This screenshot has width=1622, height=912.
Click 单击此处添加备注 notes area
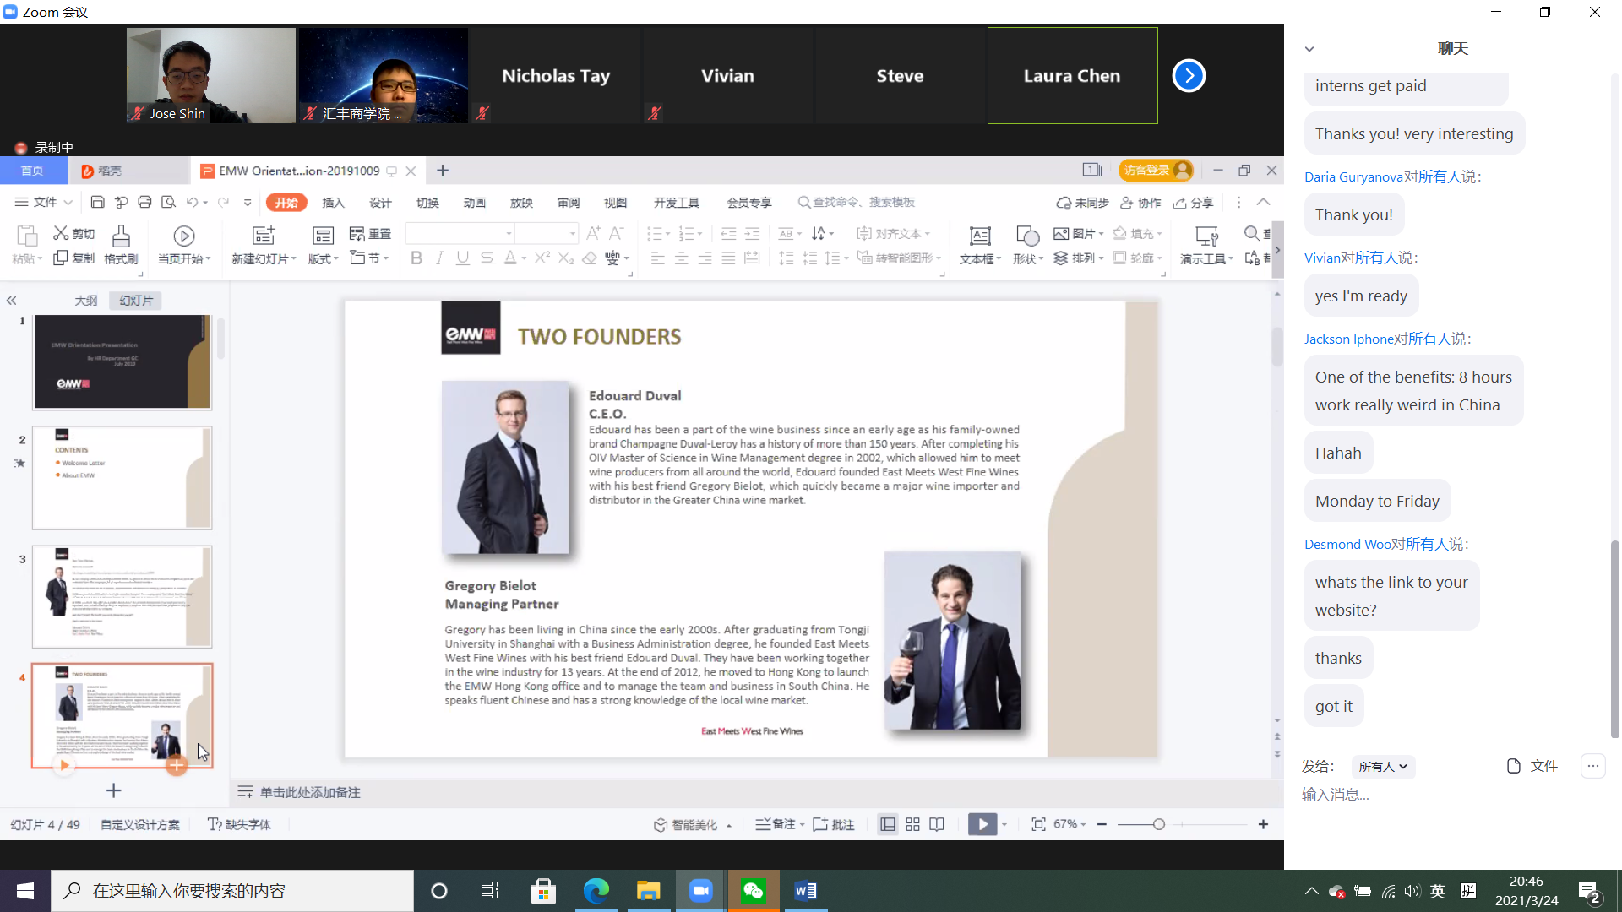(x=310, y=792)
